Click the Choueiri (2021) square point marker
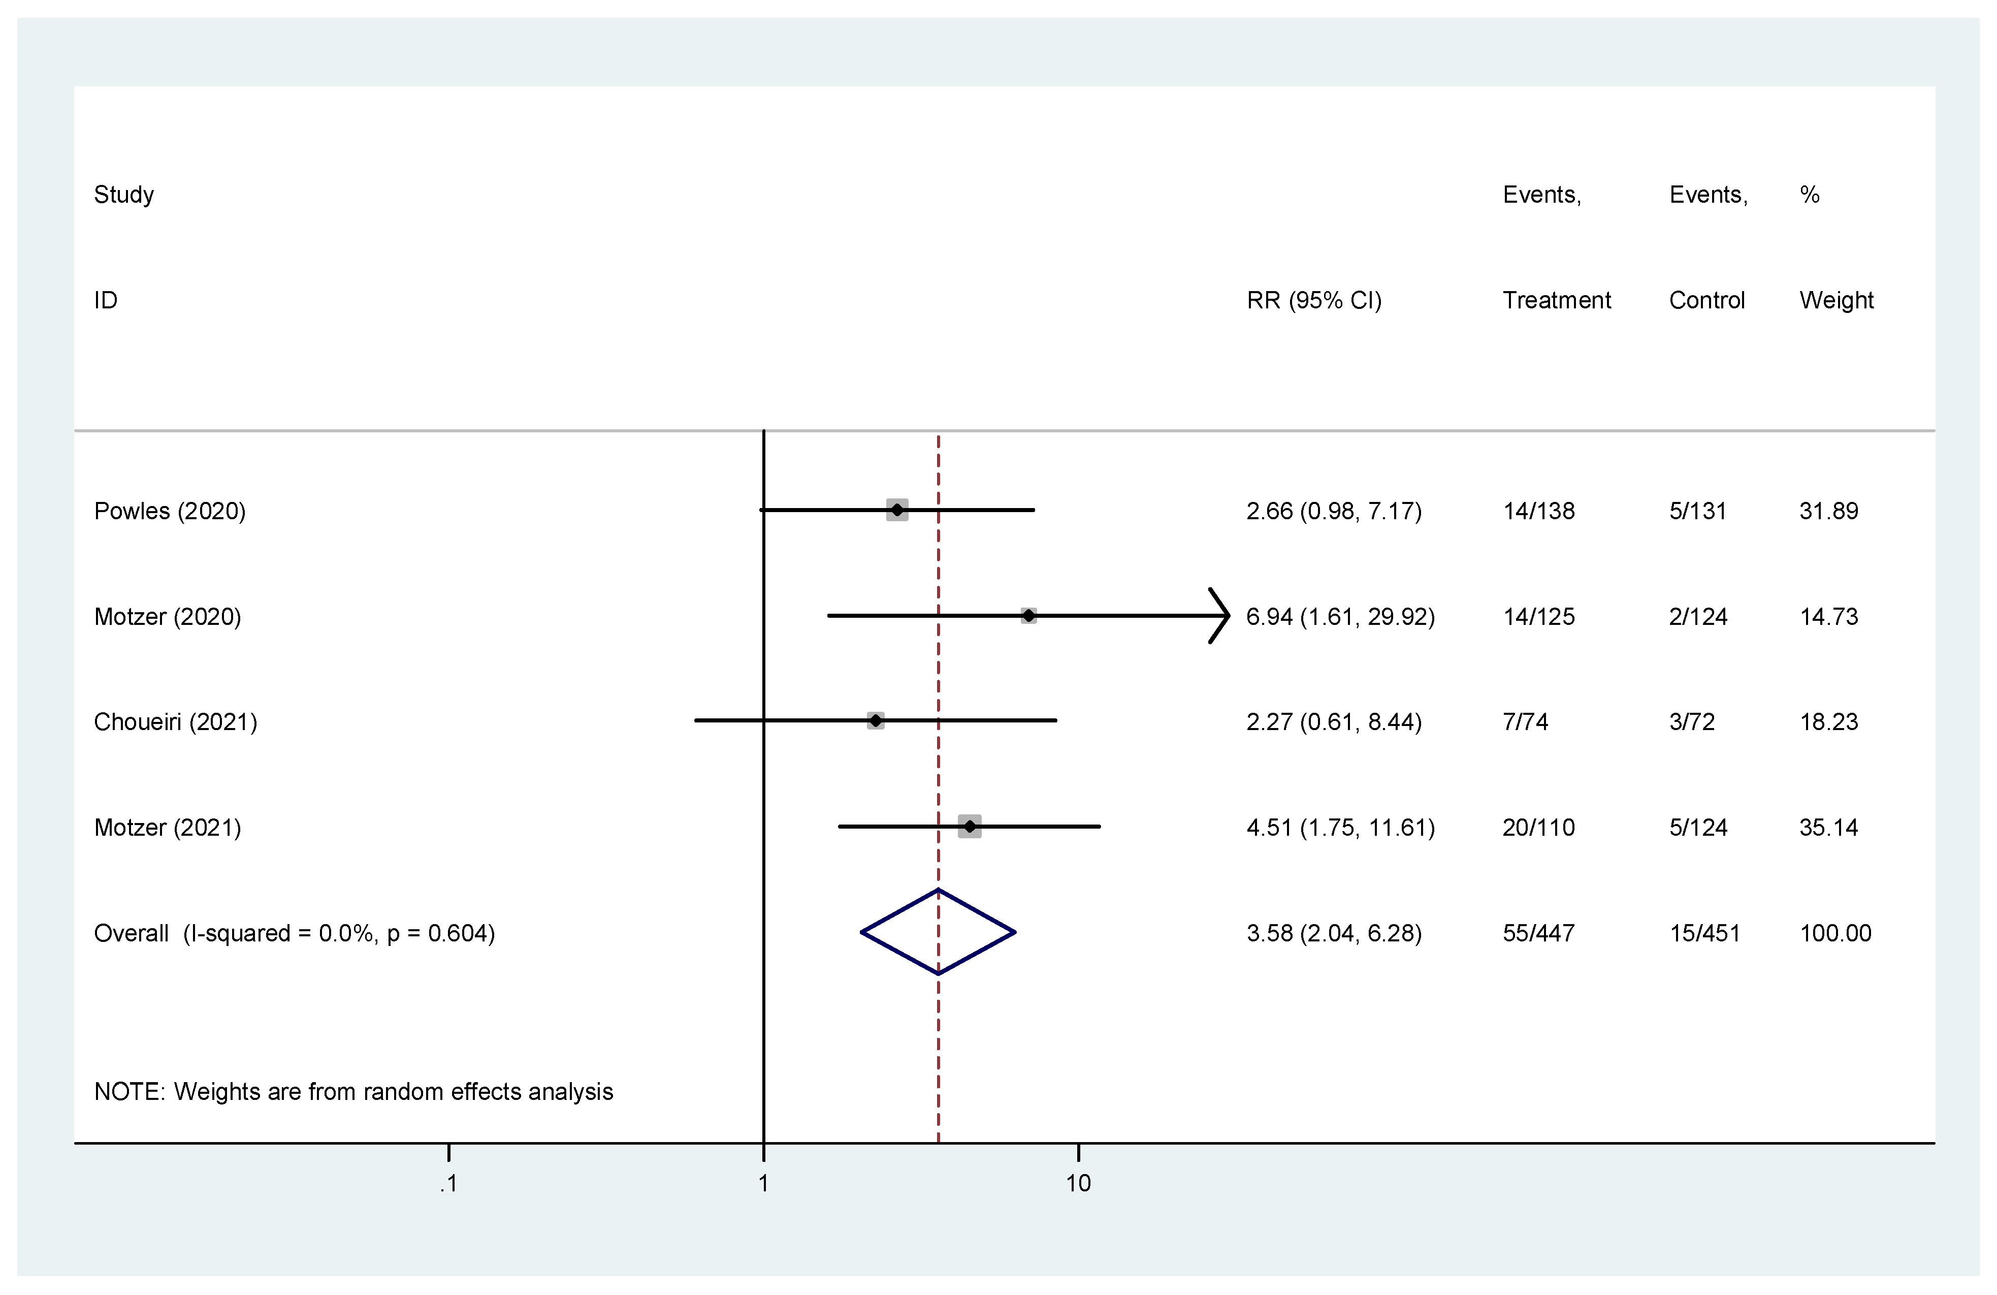 875,720
